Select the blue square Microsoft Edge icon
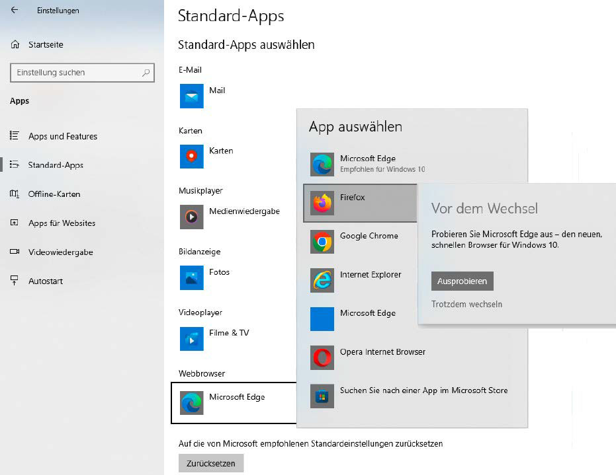 point(322,319)
